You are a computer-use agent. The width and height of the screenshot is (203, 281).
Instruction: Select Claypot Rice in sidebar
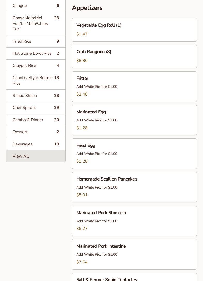pyautogui.click(x=36, y=66)
